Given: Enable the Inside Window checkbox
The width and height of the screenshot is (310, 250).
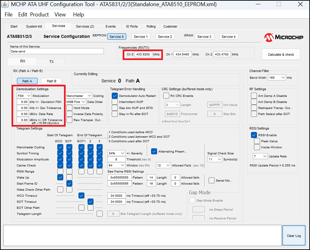Looking at the screenshot, I should pyautogui.click(x=257, y=147).
